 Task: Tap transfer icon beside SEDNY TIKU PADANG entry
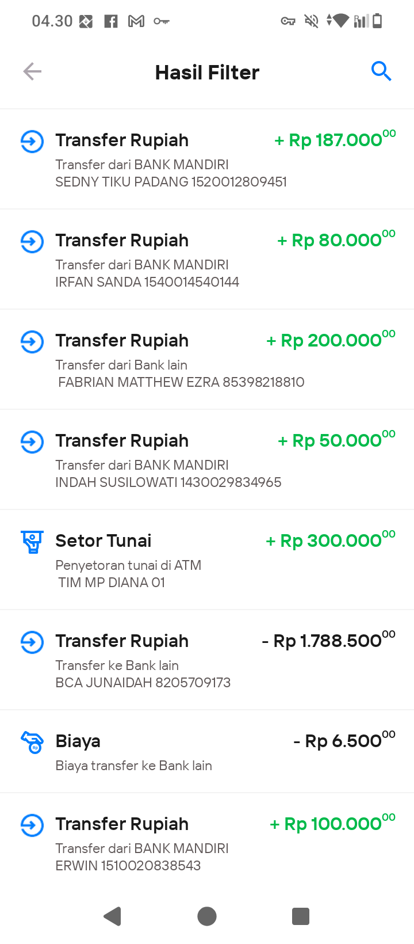coord(32,141)
